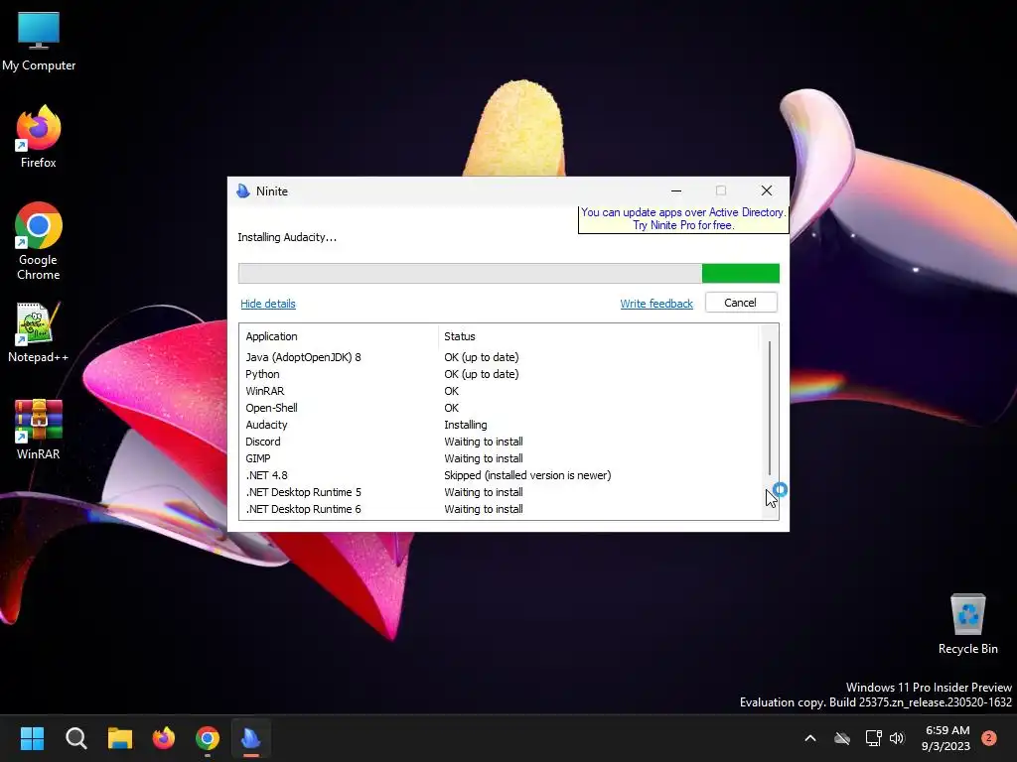The height and width of the screenshot is (762, 1017).
Task: Click the Installing status for Audacity
Action: [x=465, y=425]
